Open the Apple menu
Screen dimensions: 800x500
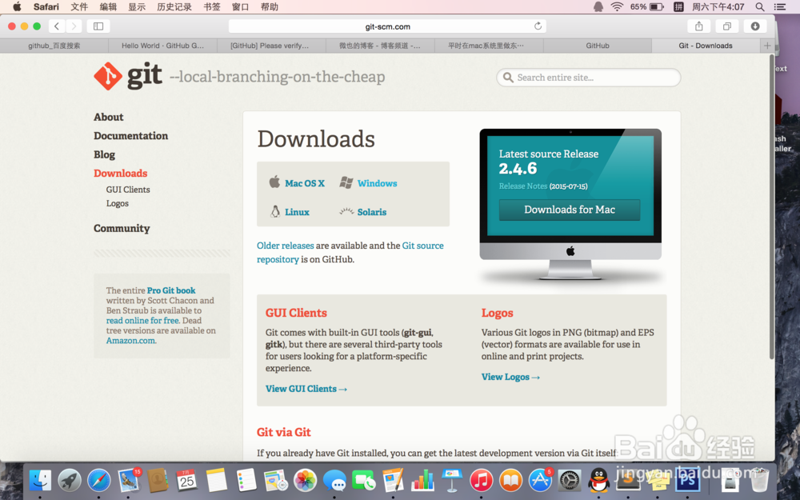point(17,6)
